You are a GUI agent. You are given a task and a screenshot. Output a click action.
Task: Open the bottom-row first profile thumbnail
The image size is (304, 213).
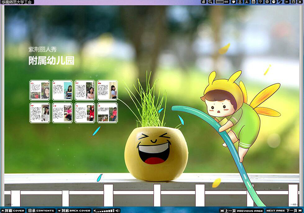[40, 113]
